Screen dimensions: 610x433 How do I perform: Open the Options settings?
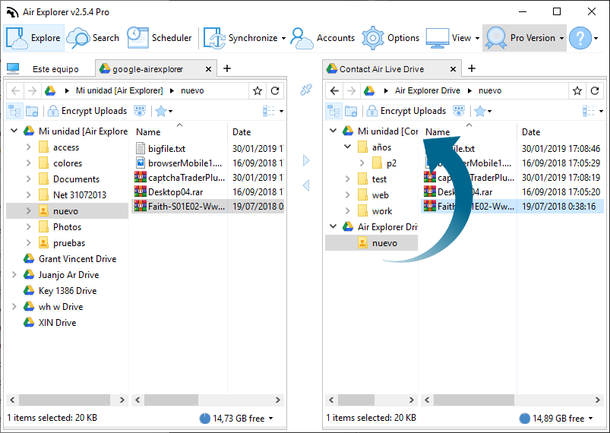coord(390,38)
